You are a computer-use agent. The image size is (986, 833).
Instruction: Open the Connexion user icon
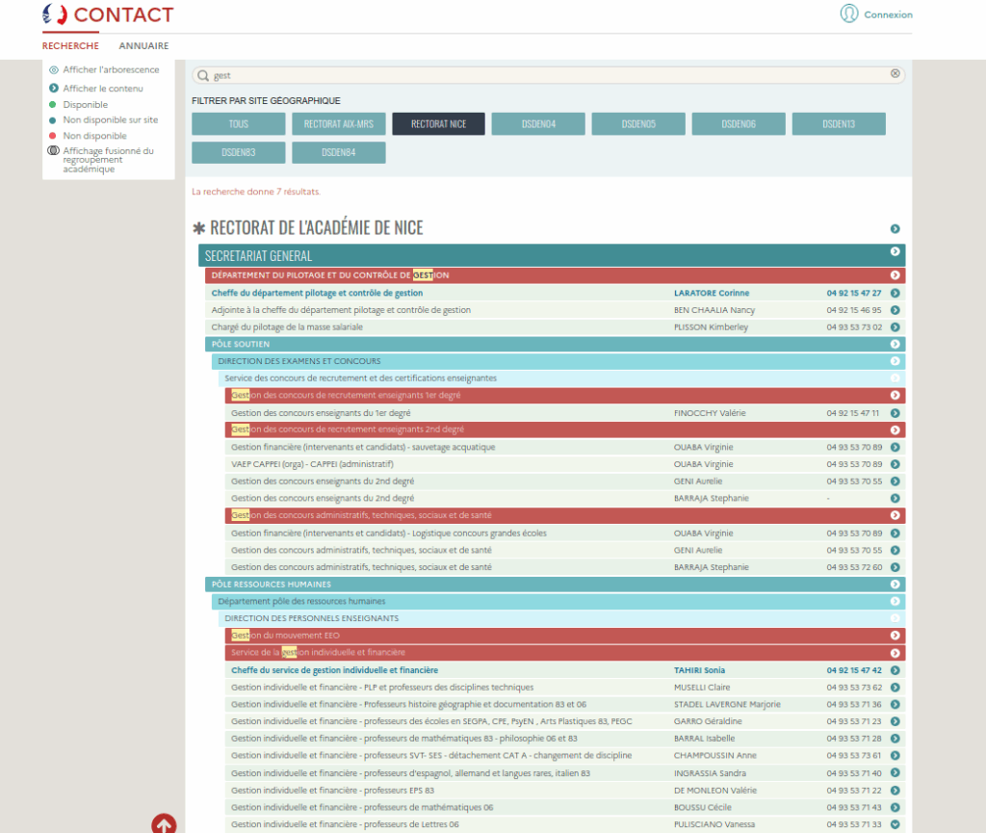tap(848, 13)
